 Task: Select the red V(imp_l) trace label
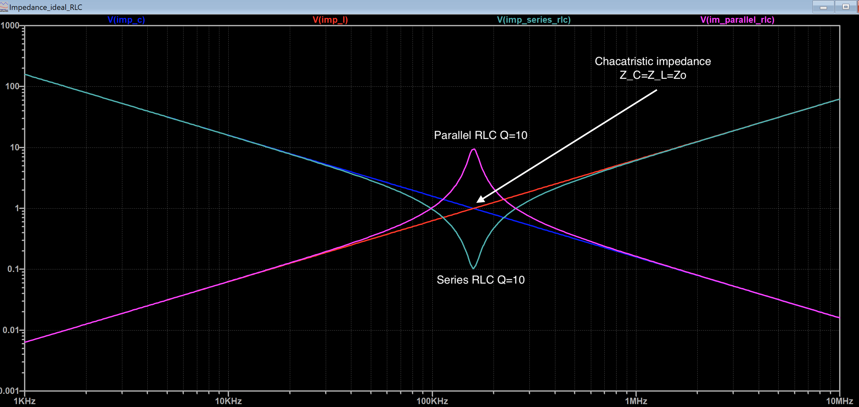330,20
